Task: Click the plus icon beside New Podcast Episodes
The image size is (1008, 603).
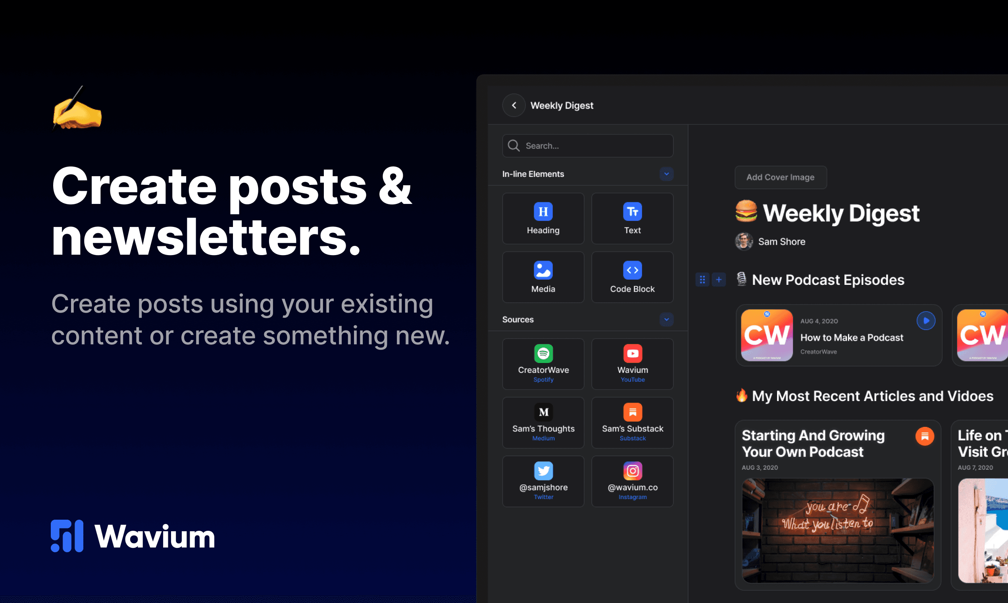Action: pyautogui.click(x=719, y=280)
